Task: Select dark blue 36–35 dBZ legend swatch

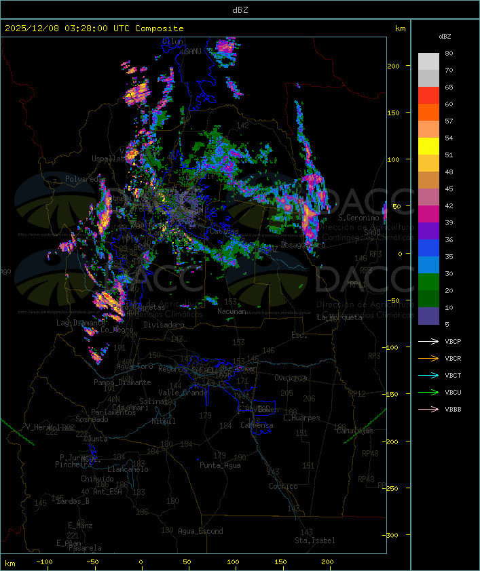Action: coord(428,248)
